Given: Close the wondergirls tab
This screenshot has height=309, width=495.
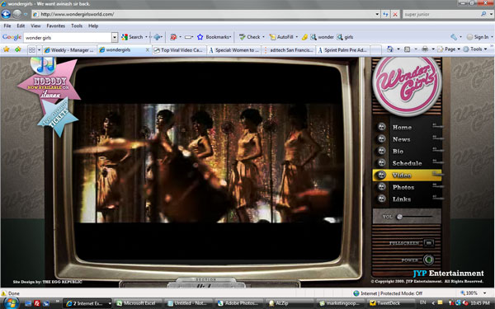Looking at the screenshot, I should coord(147,49).
